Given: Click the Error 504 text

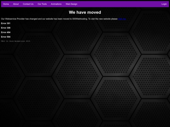Looking at the screenshot, I should coord(6,37).
